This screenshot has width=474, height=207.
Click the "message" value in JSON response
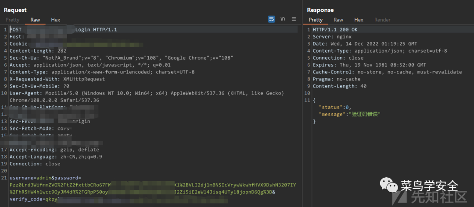pyautogui.click(x=365, y=114)
